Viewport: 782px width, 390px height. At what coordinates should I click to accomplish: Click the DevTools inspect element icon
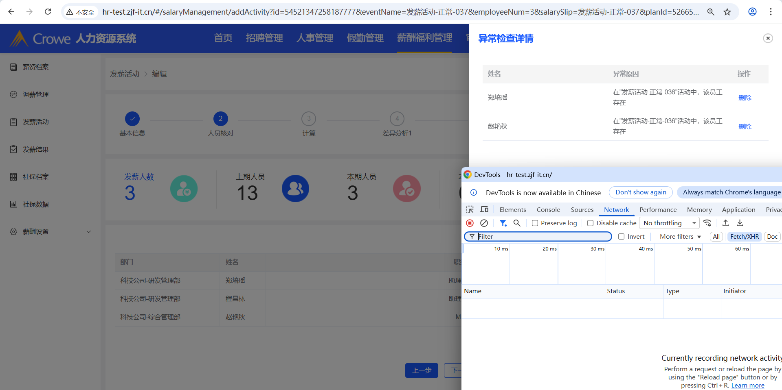point(470,210)
